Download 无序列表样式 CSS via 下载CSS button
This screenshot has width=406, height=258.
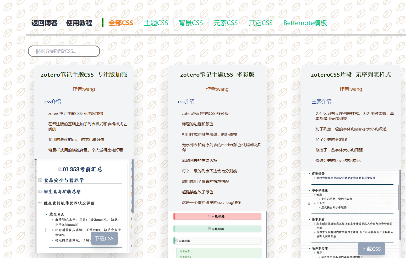click(x=371, y=249)
